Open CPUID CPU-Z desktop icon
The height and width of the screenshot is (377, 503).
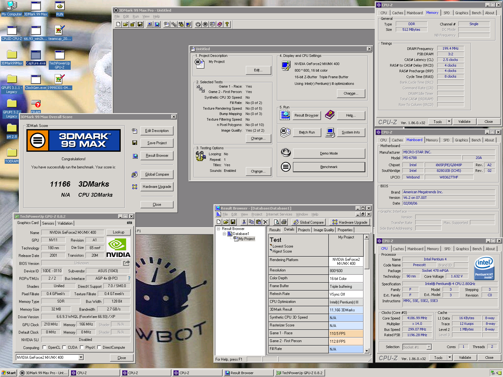tap(12, 33)
